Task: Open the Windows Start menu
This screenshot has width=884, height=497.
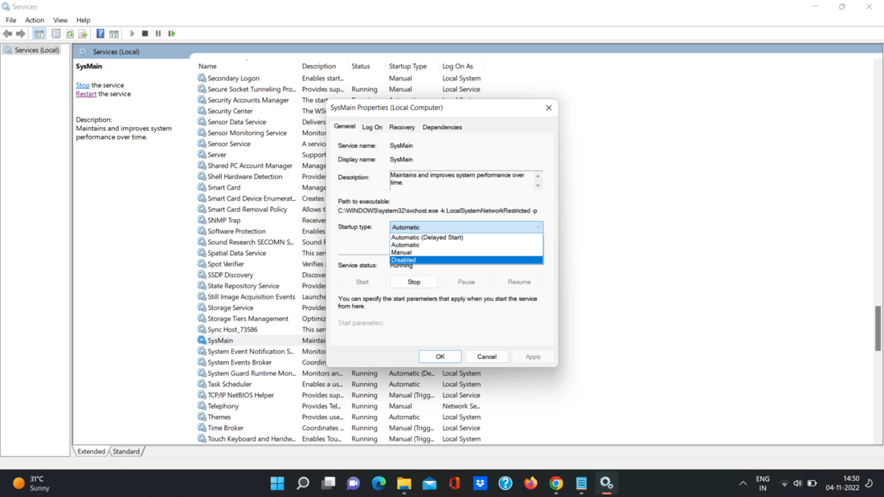Action: click(277, 483)
